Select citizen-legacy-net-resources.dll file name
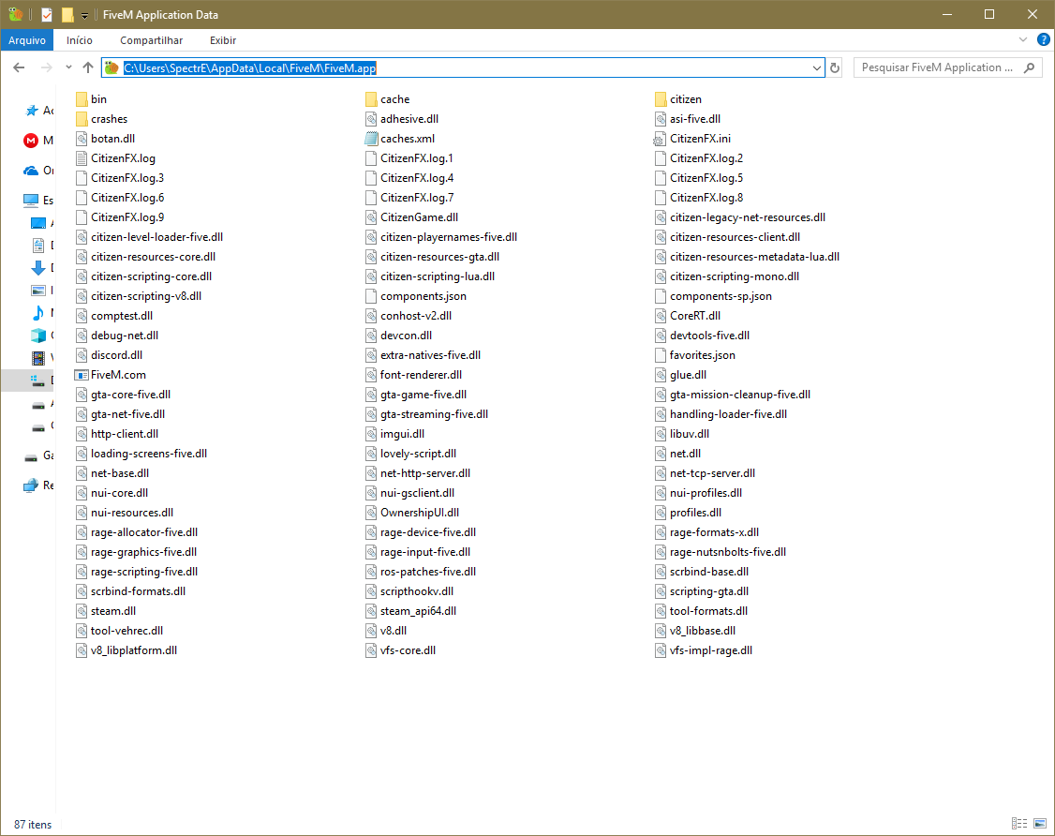The width and height of the screenshot is (1055, 836). 748,217
